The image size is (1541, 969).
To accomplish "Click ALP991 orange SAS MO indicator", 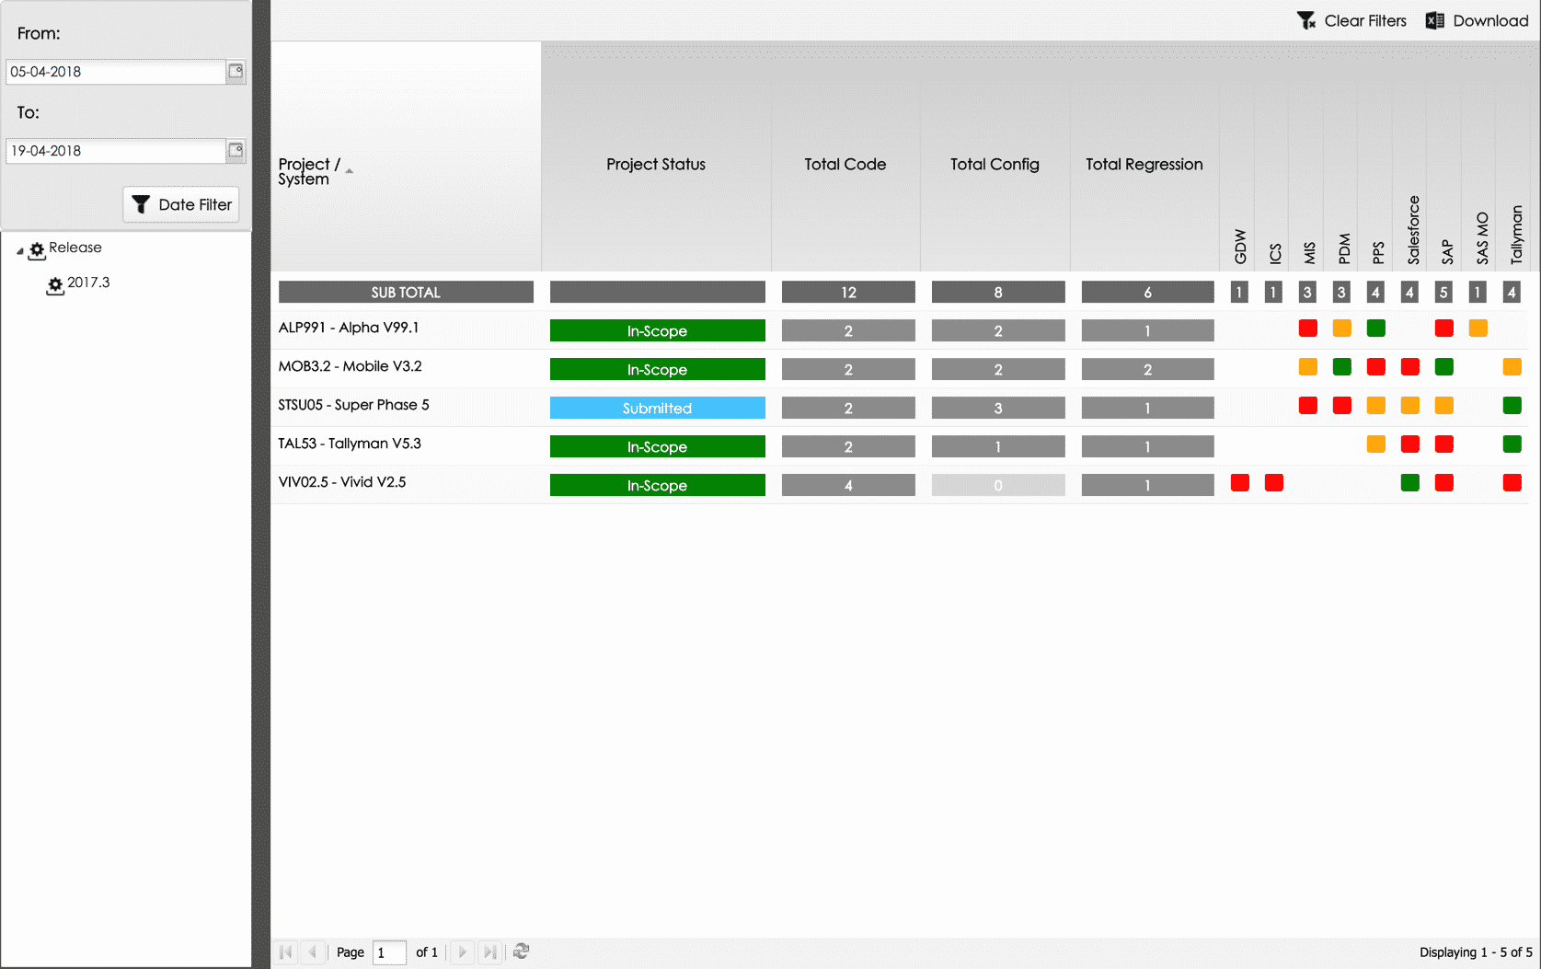I will [1478, 328].
